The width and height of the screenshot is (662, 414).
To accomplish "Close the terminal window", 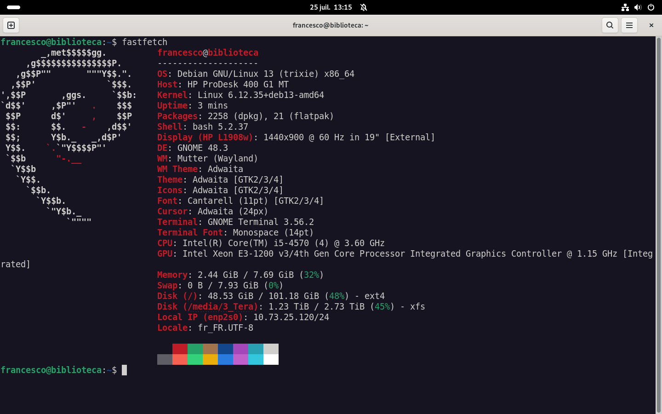I will [x=651, y=25].
